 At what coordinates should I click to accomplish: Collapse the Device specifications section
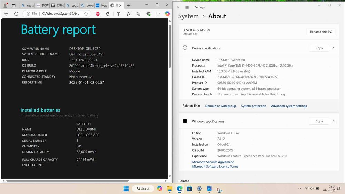click(x=334, y=48)
